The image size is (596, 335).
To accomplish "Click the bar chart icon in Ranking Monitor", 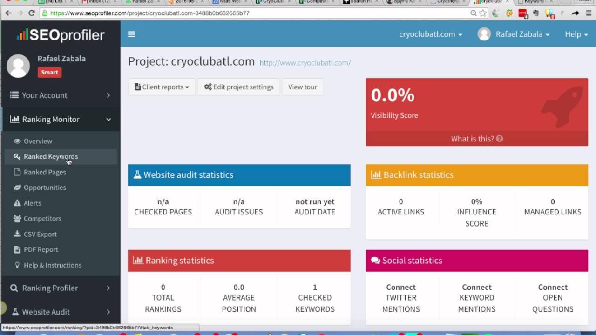I will 14,119.
